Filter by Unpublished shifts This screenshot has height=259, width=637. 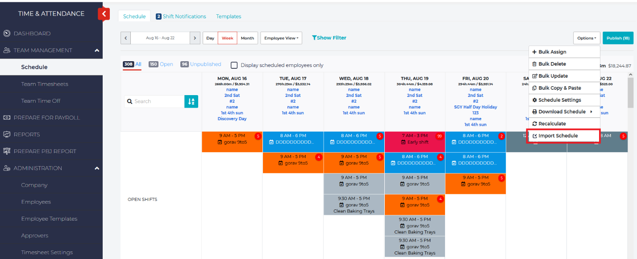point(205,64)
